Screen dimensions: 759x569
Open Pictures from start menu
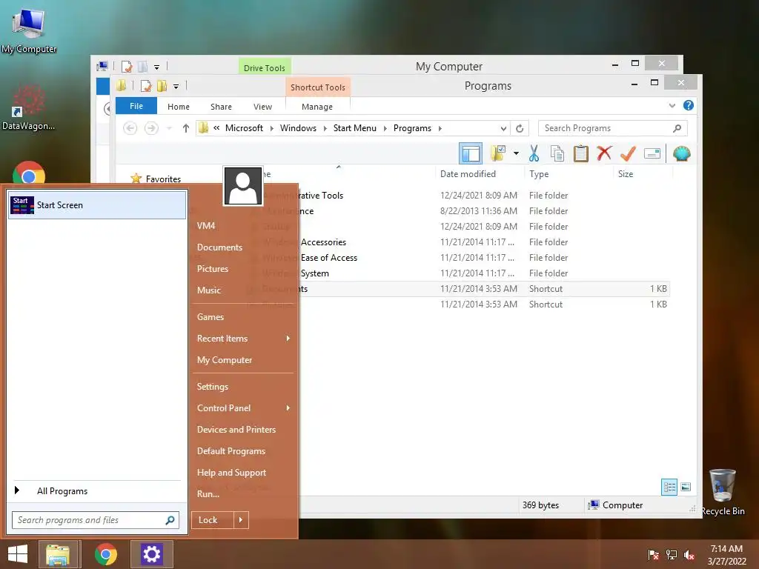pyautogui.click(x=213, y=268)
